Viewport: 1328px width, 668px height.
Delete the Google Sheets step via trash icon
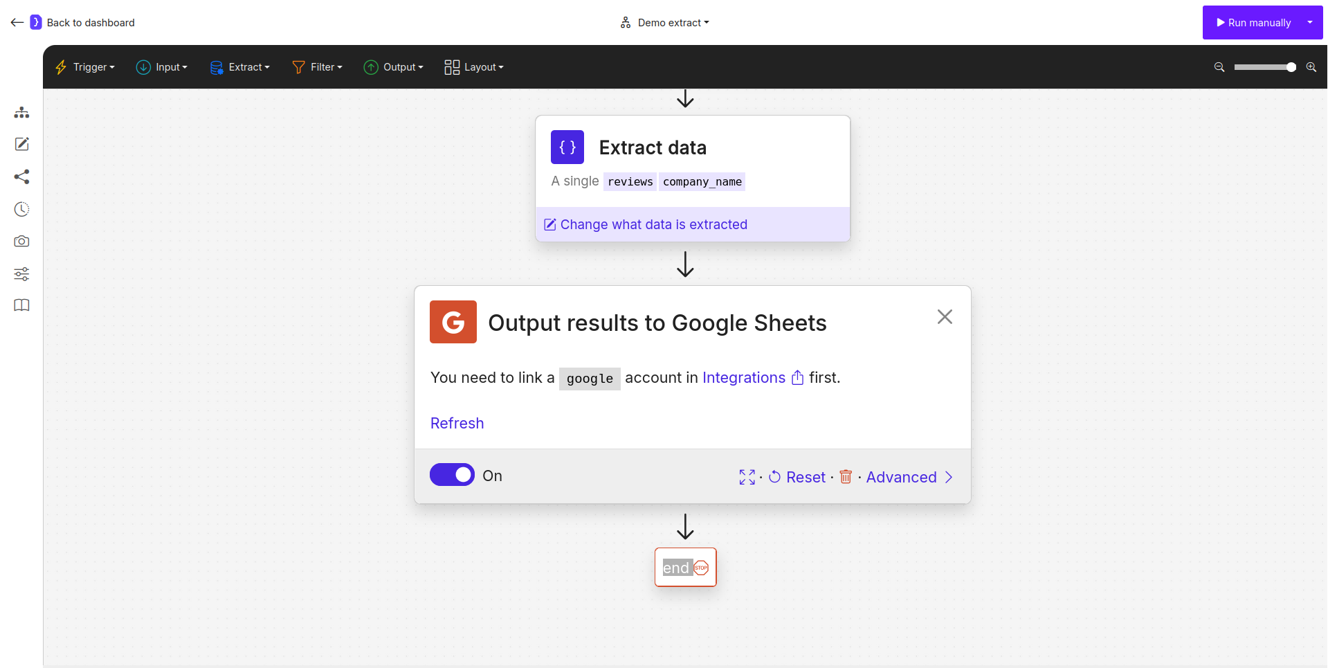click(x=845, y=477)
